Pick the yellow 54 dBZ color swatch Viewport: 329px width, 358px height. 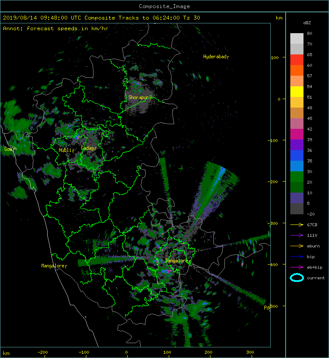tap(297, 91)
